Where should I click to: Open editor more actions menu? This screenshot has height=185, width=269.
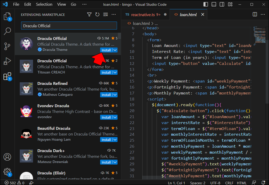point(263,14)
